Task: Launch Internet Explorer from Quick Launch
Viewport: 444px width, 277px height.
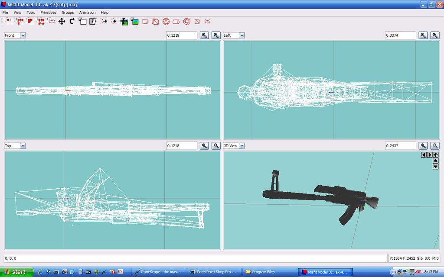Action: [41, 272]
